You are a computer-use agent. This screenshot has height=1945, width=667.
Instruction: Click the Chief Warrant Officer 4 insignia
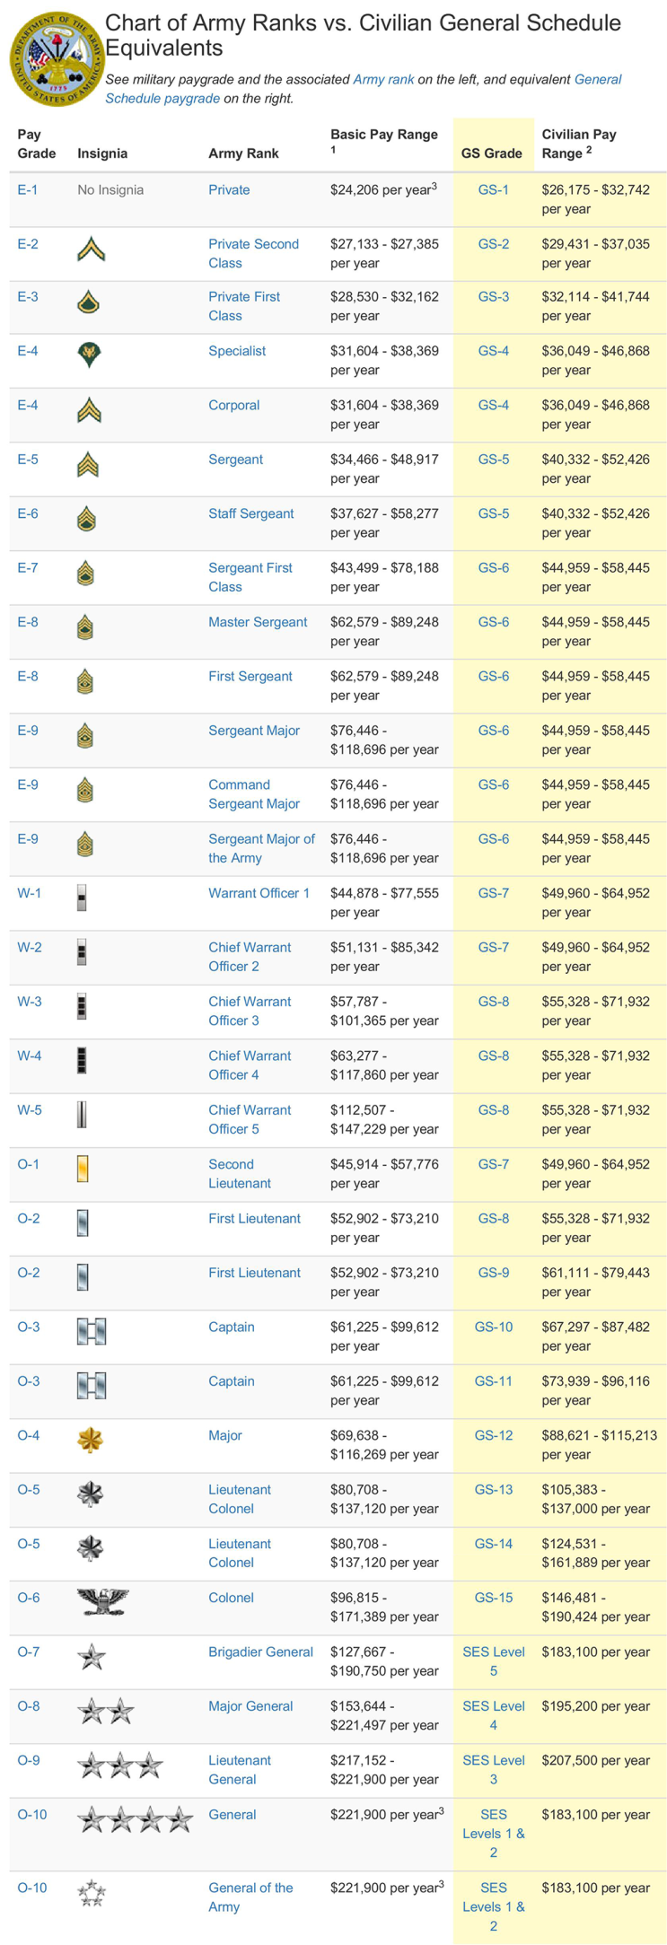pyautogui.click(x=83, y=1060)
